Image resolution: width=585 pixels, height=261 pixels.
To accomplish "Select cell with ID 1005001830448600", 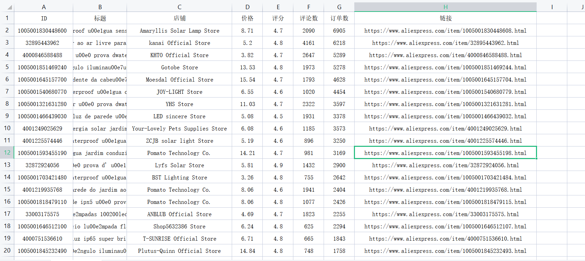I will click(44, 30).
